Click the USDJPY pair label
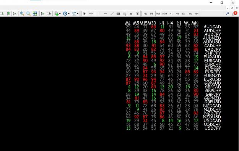Viewport: 239px width, 151px height. 213,128
